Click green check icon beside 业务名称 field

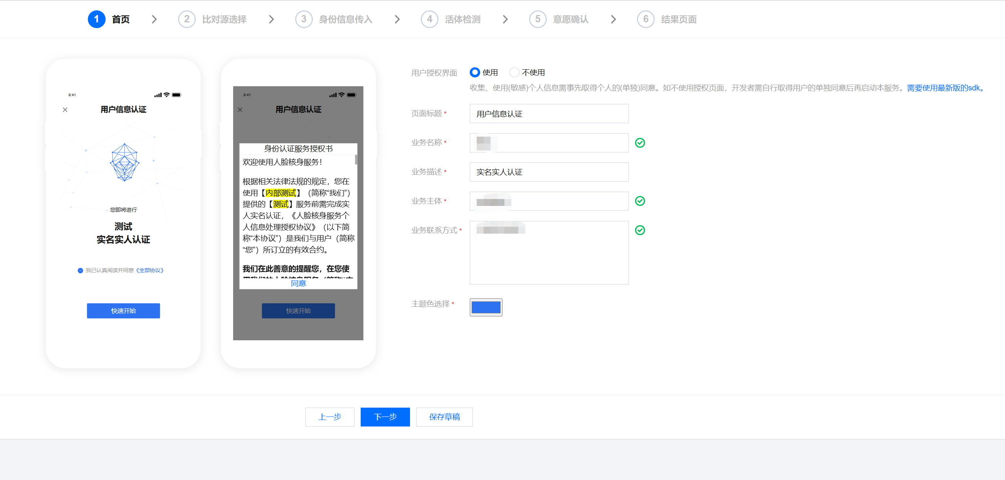[x=640, y=143]
